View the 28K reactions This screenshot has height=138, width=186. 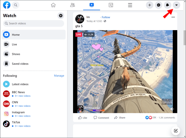(x=151, y=118)
